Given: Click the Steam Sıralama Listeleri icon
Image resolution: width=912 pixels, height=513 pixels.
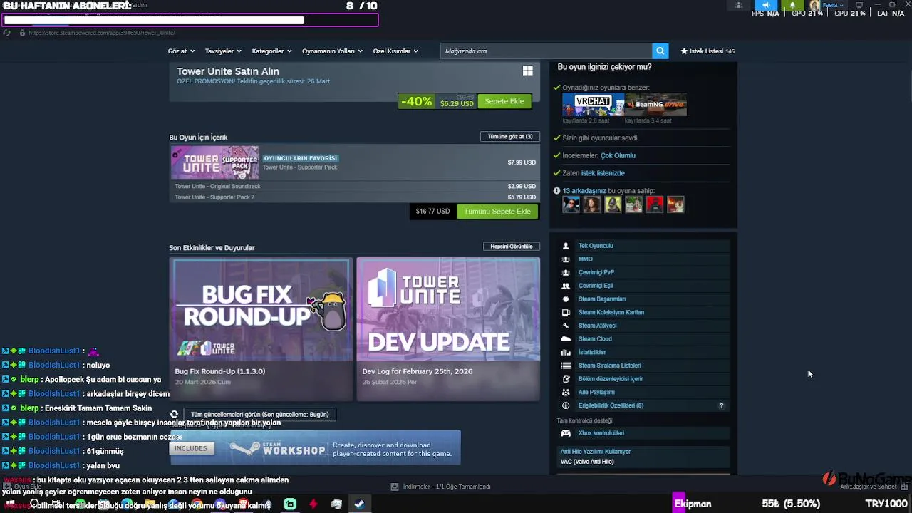Looking at the screenshot, I should tap(566, 366).
